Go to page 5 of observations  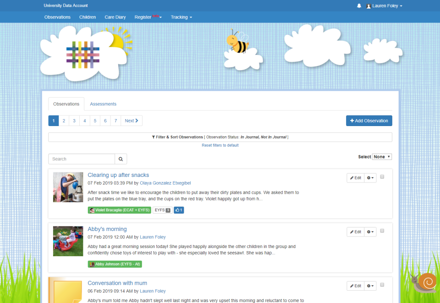click(95, 121)
